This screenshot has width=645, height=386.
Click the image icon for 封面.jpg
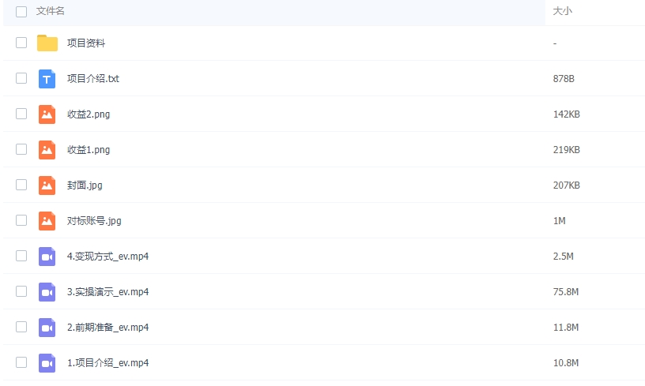click(47, 186)
